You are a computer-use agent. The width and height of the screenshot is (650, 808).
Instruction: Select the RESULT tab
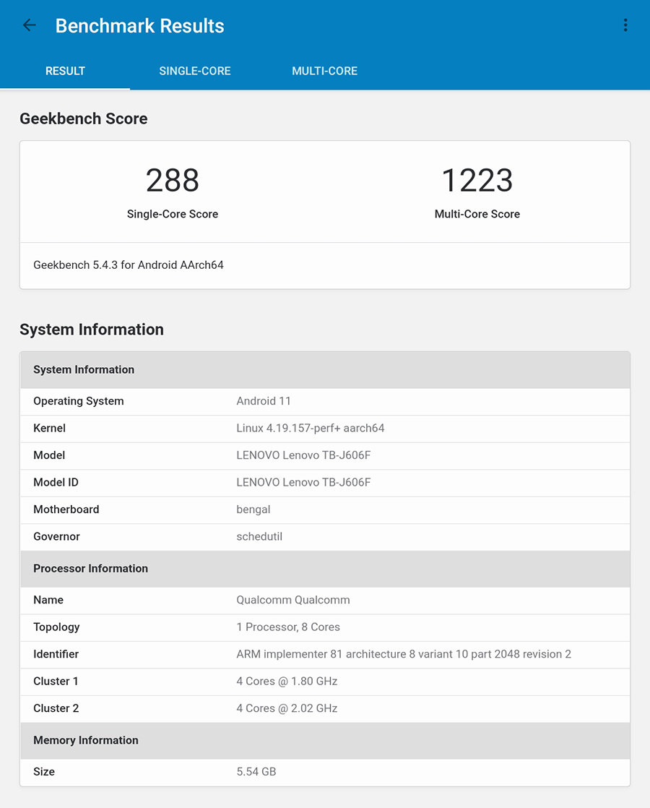65,71
